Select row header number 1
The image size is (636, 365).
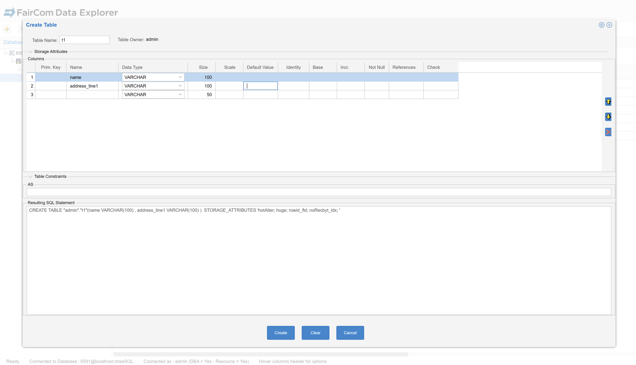click(x=31, y=77)
